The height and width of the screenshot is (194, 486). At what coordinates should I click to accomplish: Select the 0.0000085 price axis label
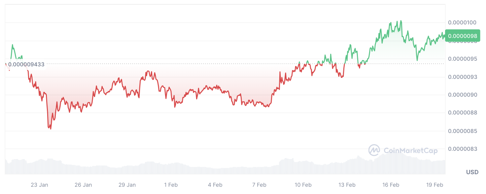pos(462,131)
